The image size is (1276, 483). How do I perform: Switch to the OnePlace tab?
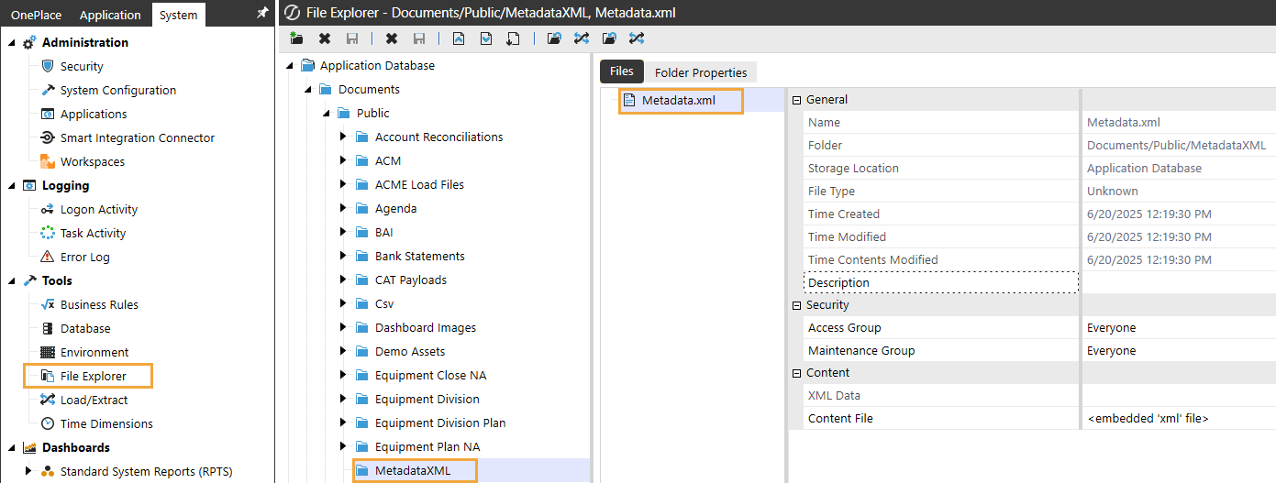pyautogui.click(x=36, y=15)
